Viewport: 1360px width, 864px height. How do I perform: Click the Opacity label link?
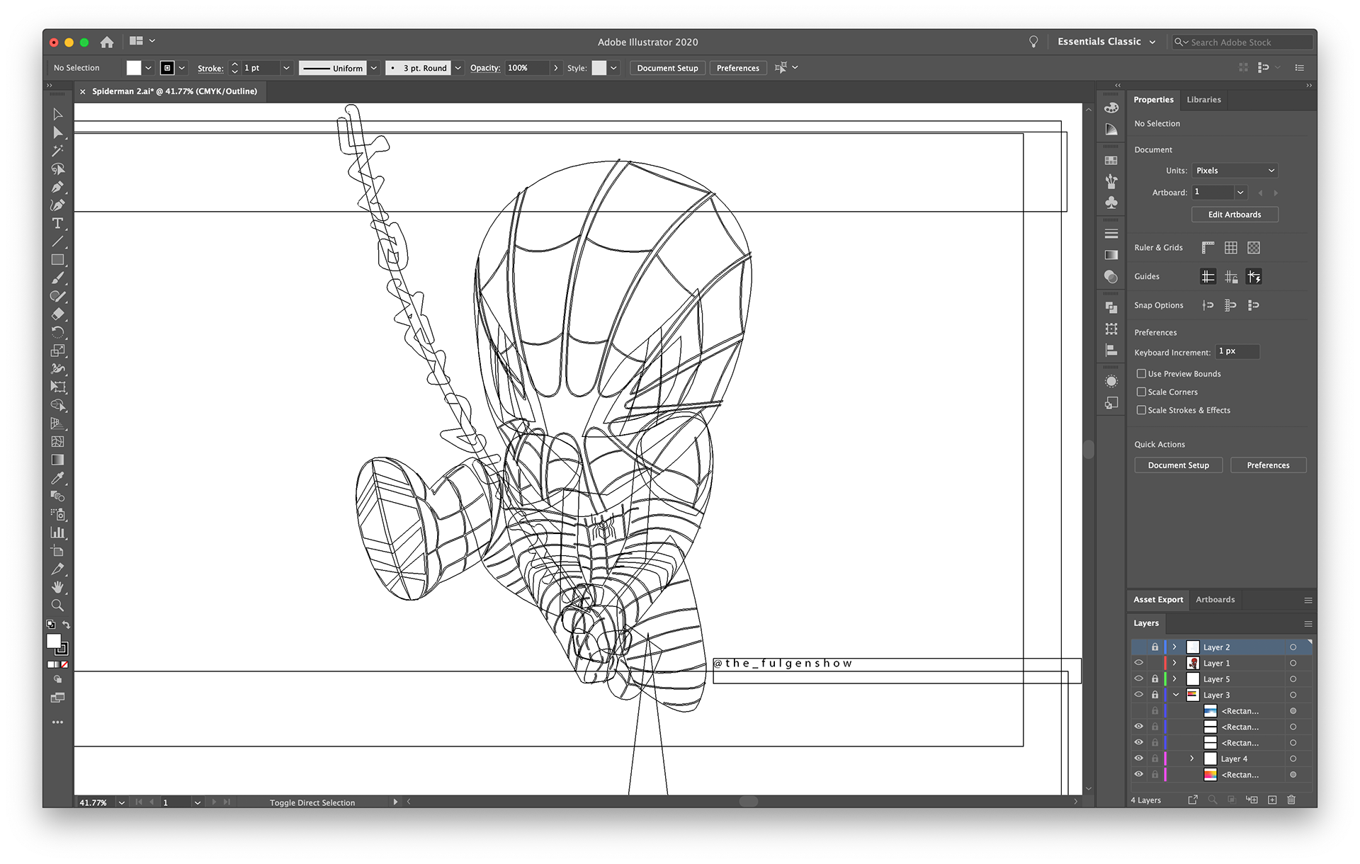tap(484, 68)
